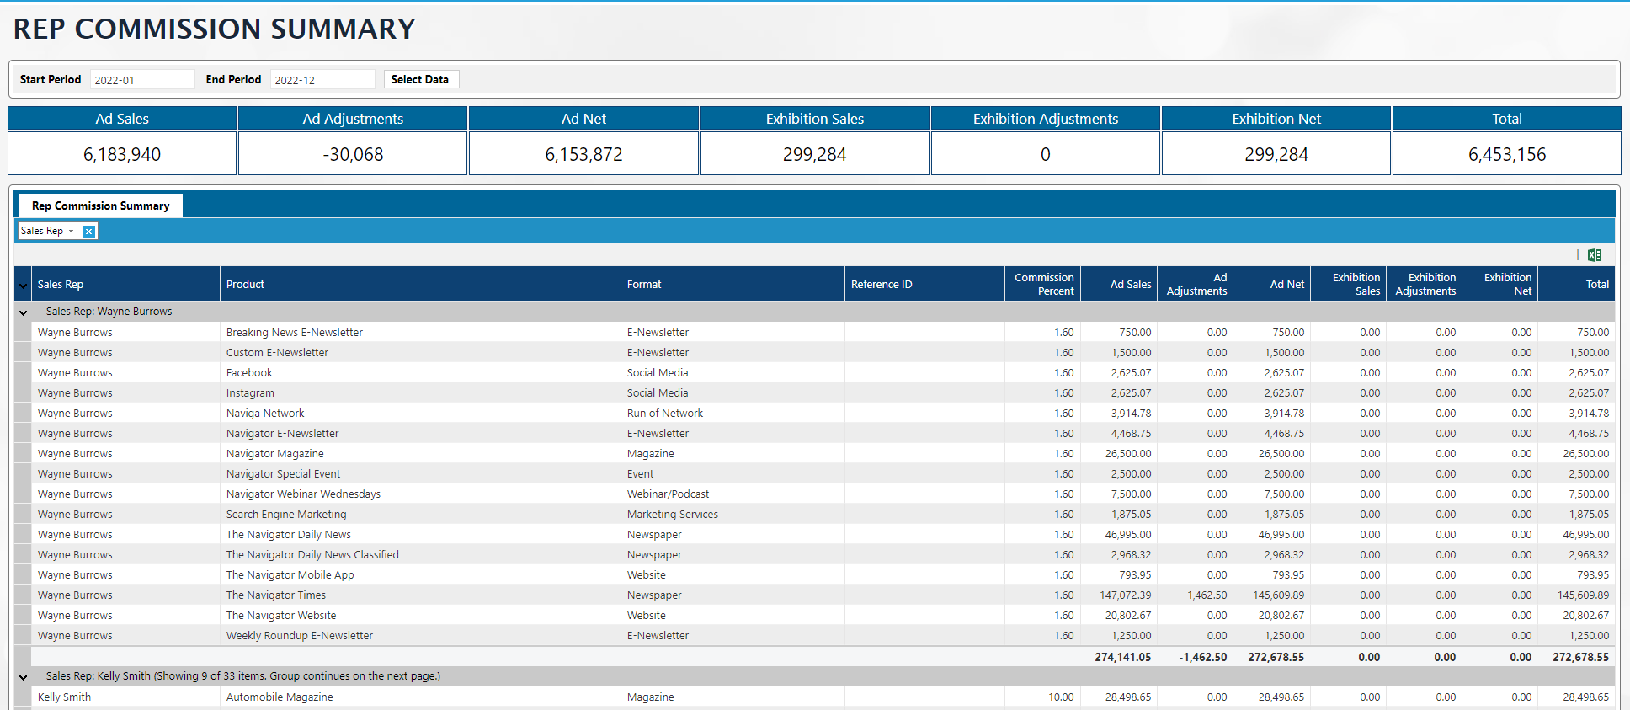
Task: Select the Automobile Magazine row for Kelly Smith
Action: (x=280, y=697)
